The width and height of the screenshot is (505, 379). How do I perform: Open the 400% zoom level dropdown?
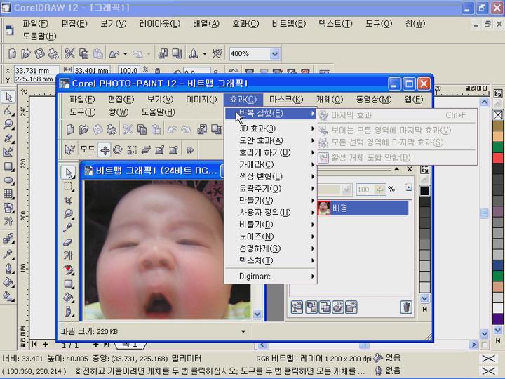point(275,54)
